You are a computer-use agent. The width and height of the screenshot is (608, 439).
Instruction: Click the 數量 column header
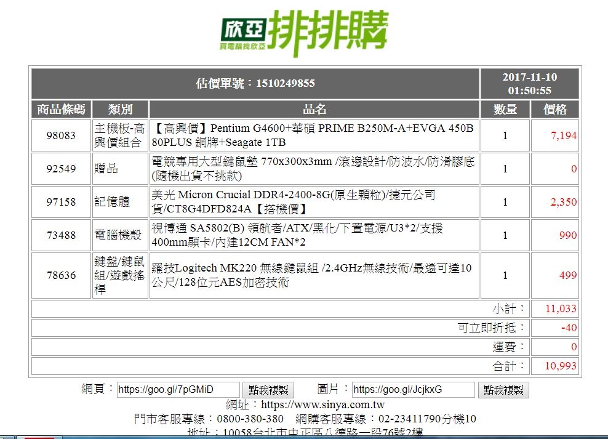[505, 110]
